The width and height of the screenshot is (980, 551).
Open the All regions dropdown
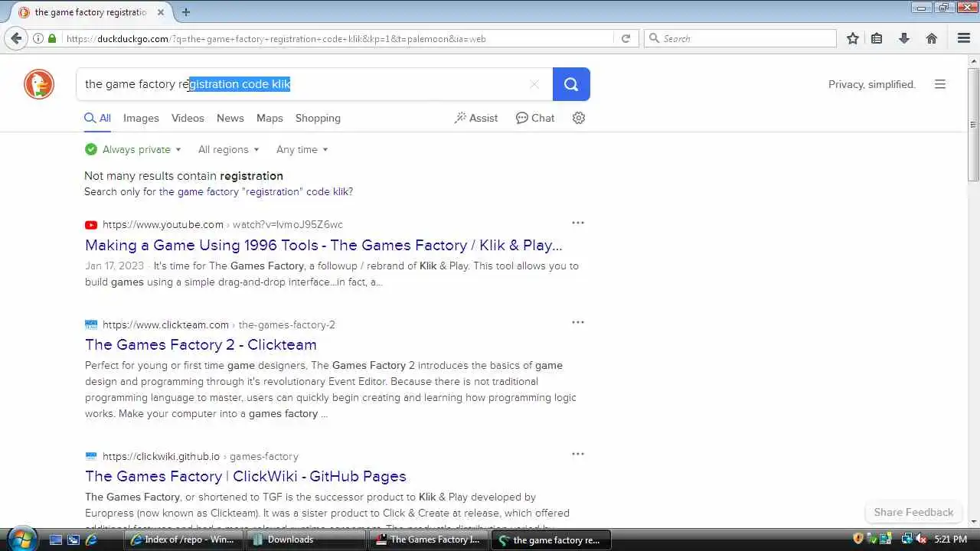tap(229, 149)
